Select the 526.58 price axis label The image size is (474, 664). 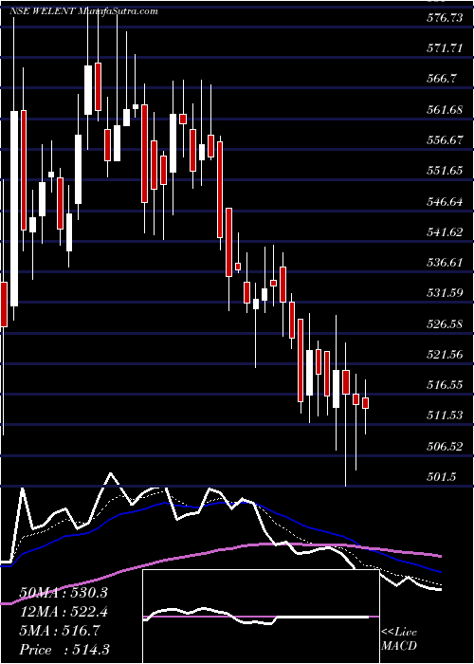point(445,324)
